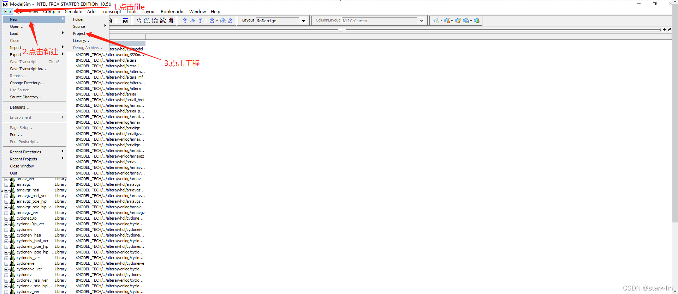Expand the cyclone10lp library node

[x=6, y=219]
